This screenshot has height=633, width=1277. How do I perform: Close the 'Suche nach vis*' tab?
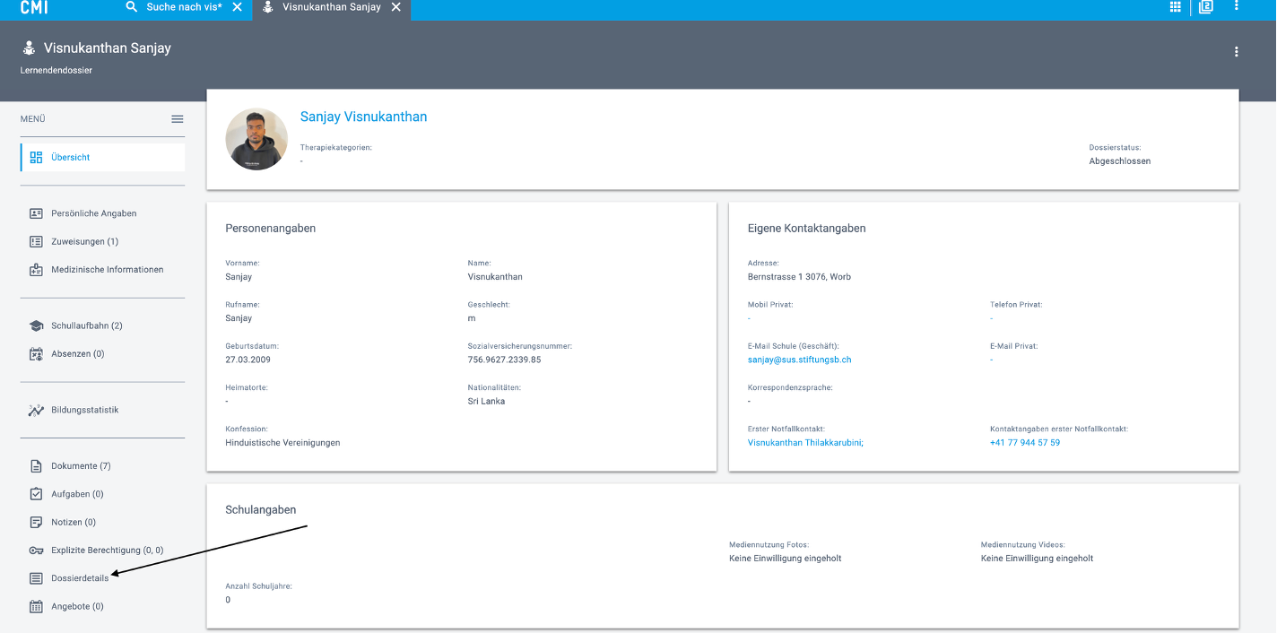(x=237, y=7)
